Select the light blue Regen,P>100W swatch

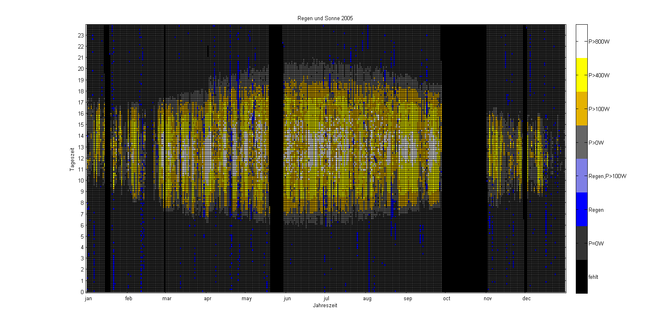tap(582, 176)
